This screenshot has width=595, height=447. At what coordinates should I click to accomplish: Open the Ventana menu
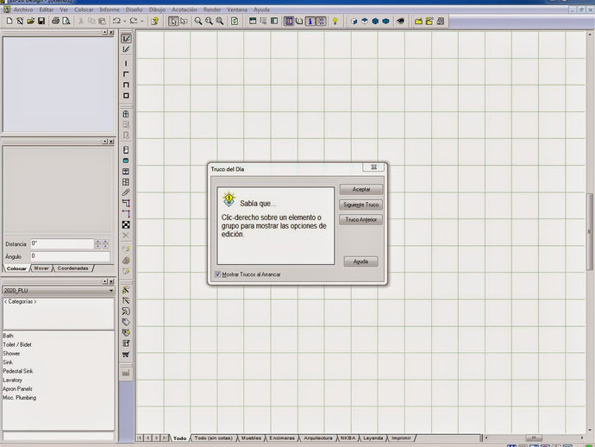coord(237,9)
